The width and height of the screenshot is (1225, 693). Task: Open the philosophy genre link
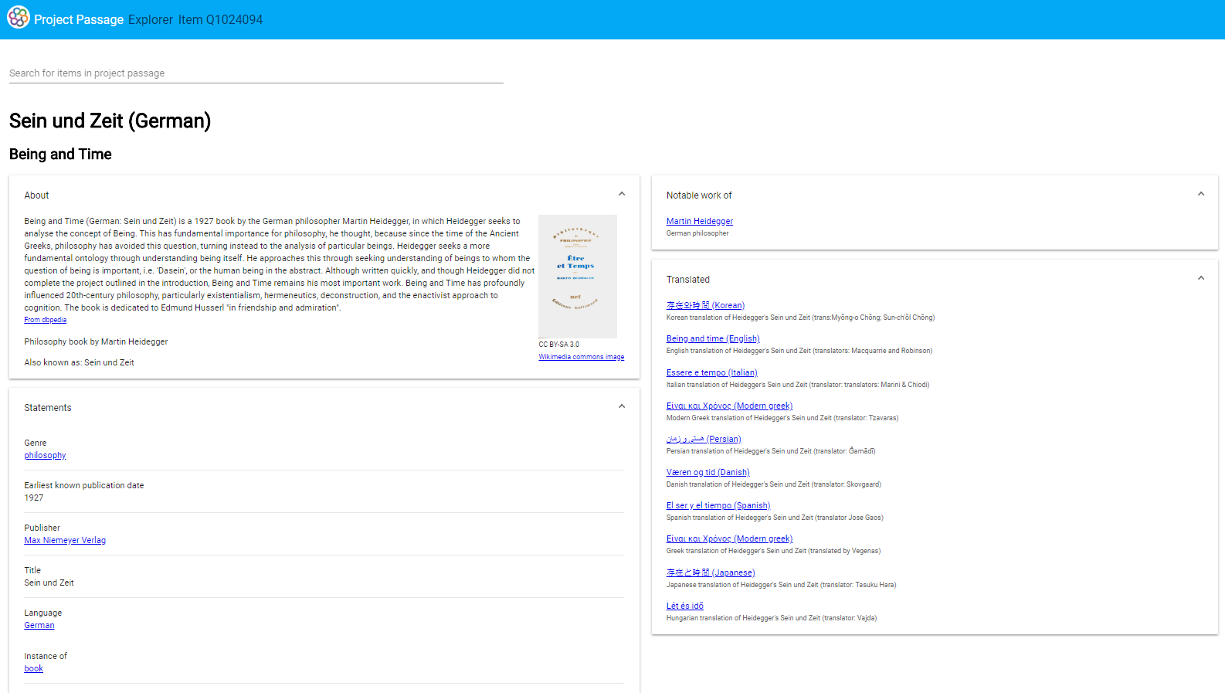(45, 456)
